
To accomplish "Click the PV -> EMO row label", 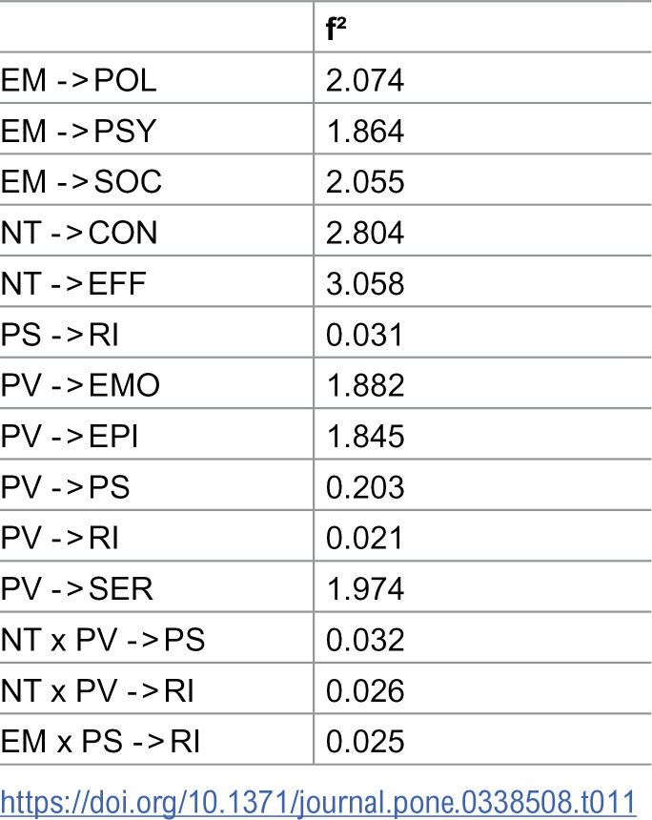I will coord(80,385).
